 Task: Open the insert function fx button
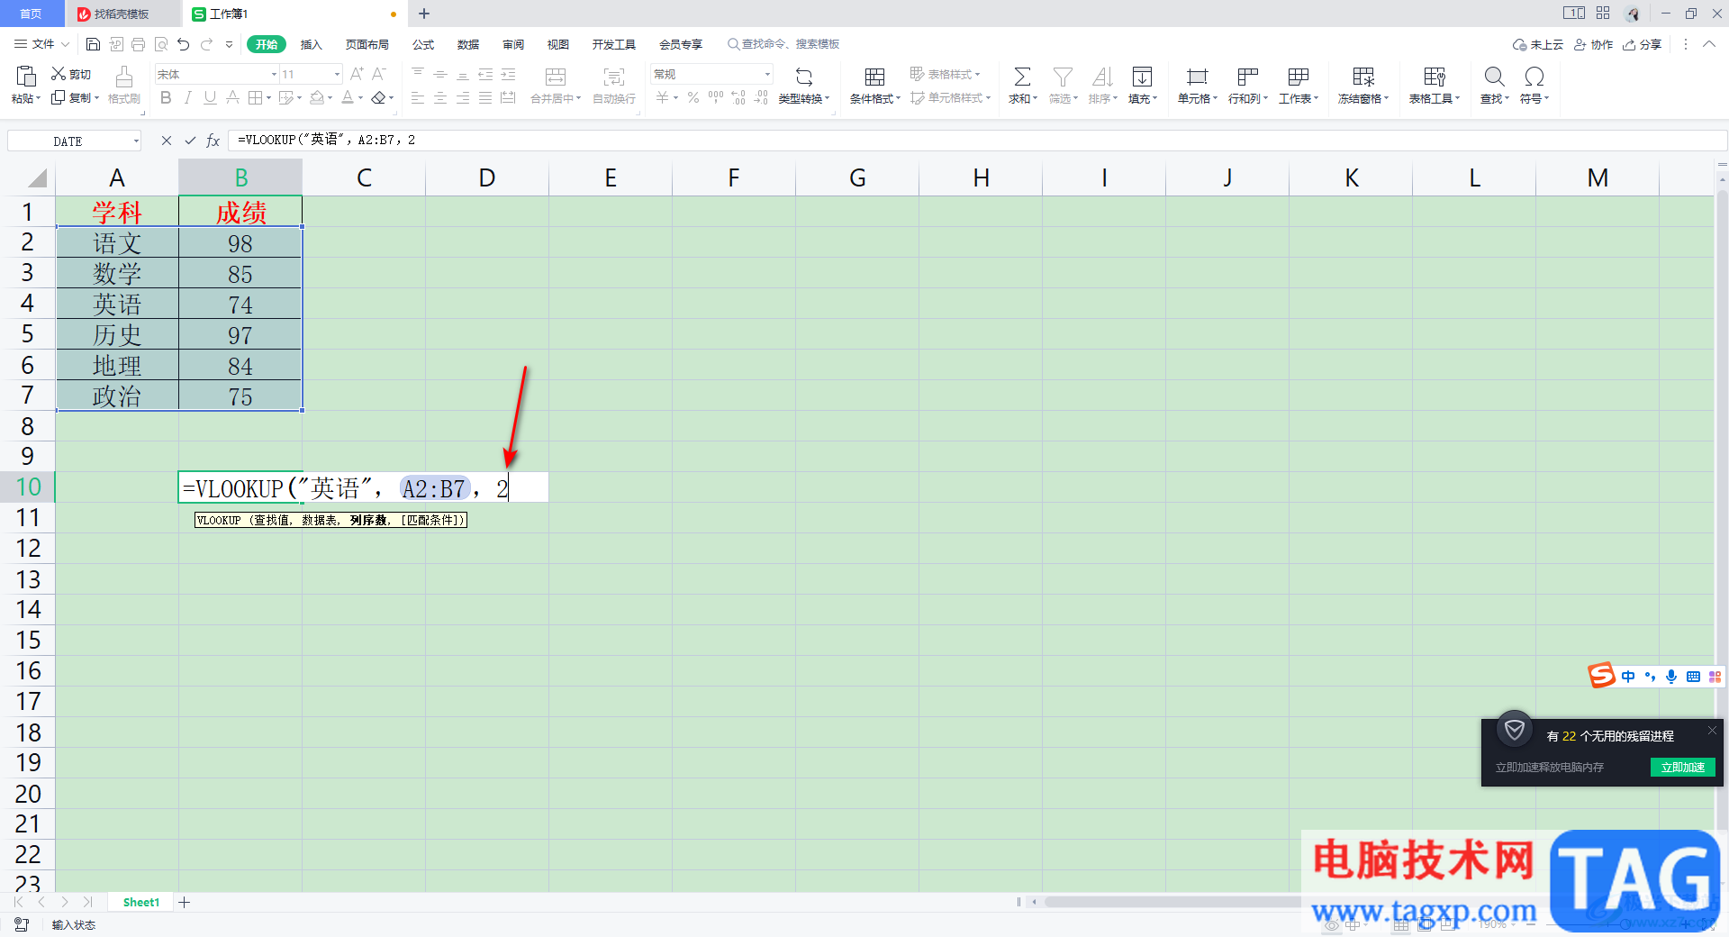click(x=213, y=141)
